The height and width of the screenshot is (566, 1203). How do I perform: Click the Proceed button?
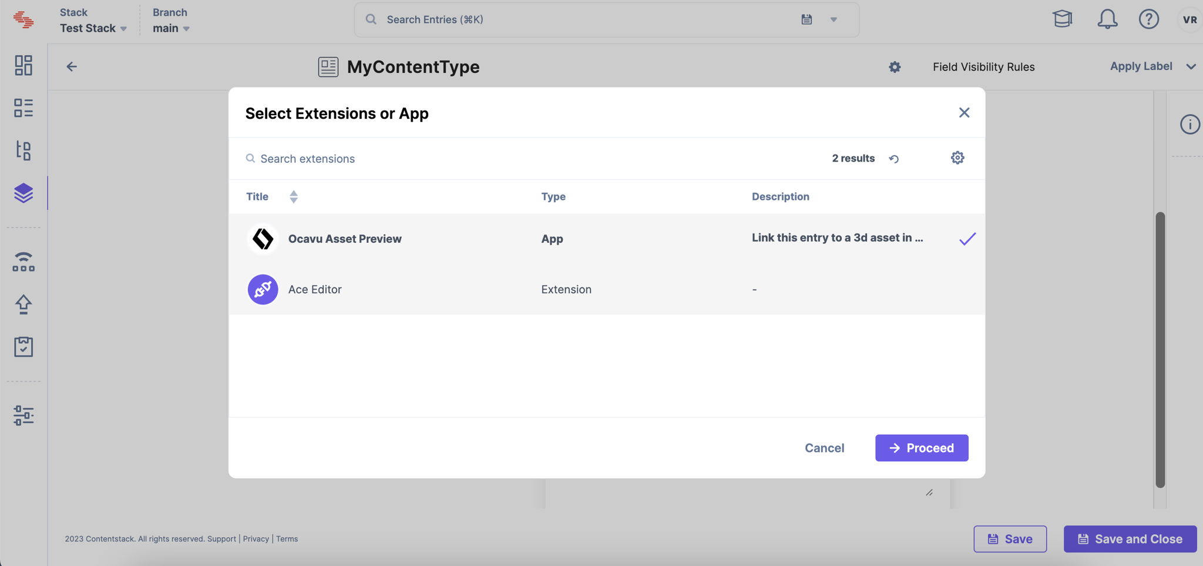[x=922, y=448]
